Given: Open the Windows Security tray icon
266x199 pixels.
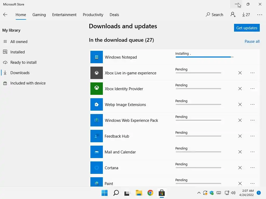Looking at the screenshot, I should (x=211, y=193).
